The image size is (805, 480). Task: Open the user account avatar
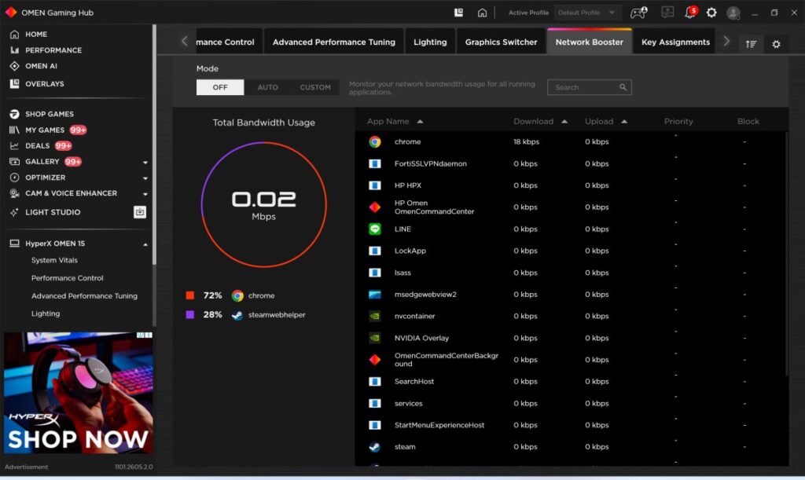click(x=733, y=13)
